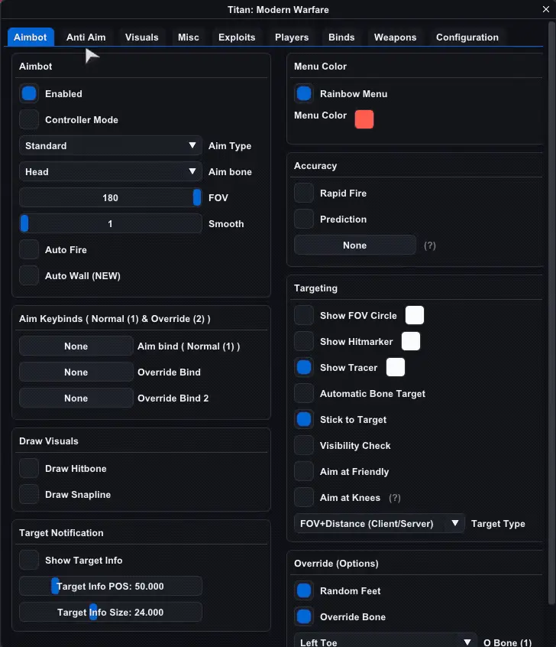Click the (?) help icon next to Accuracy None button
The width and height of the screenshot is (556, 647).
[x=429, y=245]
